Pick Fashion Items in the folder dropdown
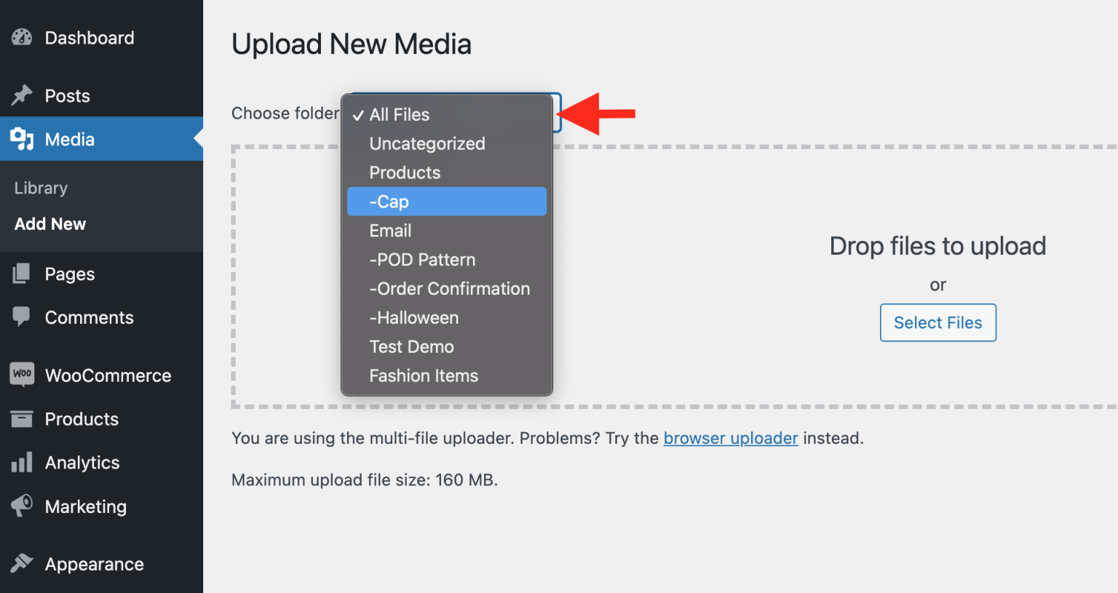 pos(424,375)
